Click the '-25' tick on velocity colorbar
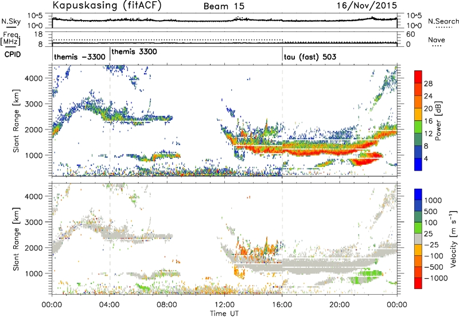This screenshot has width=459, height=317. coord(431,244)
